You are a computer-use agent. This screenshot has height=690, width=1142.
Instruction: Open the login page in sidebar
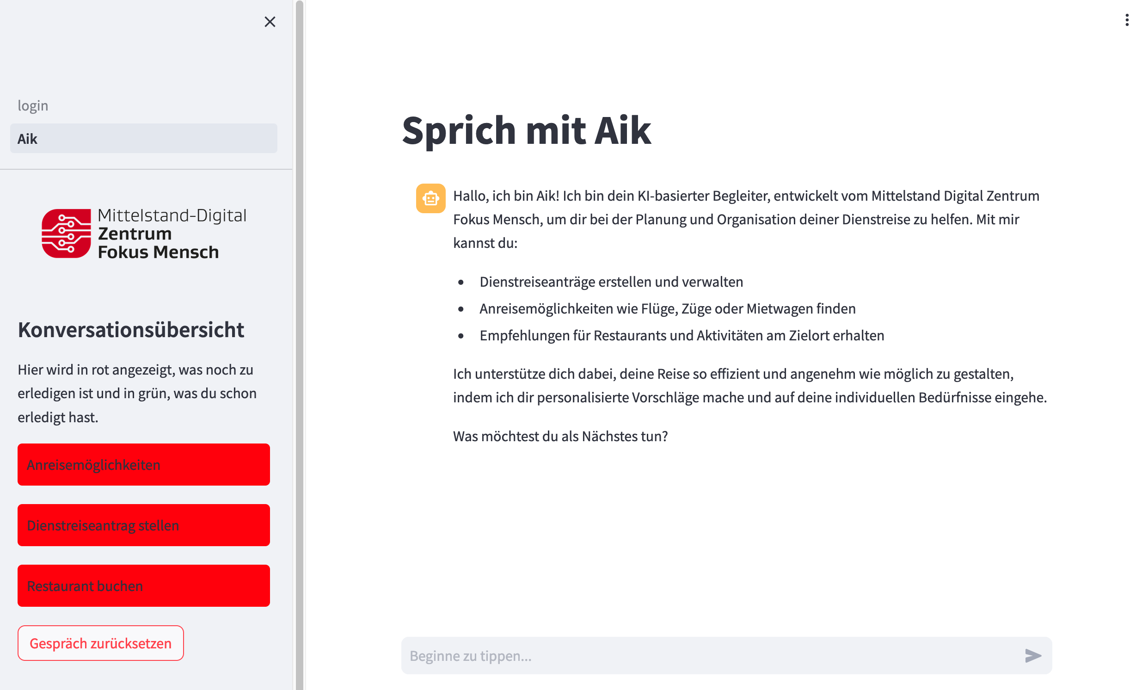[33, 106]
